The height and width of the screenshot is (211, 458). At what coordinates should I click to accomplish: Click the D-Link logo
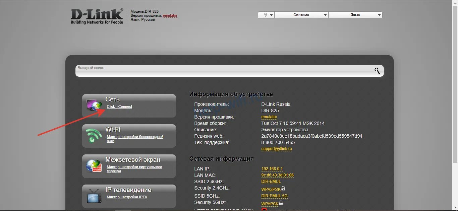[97, 16]
